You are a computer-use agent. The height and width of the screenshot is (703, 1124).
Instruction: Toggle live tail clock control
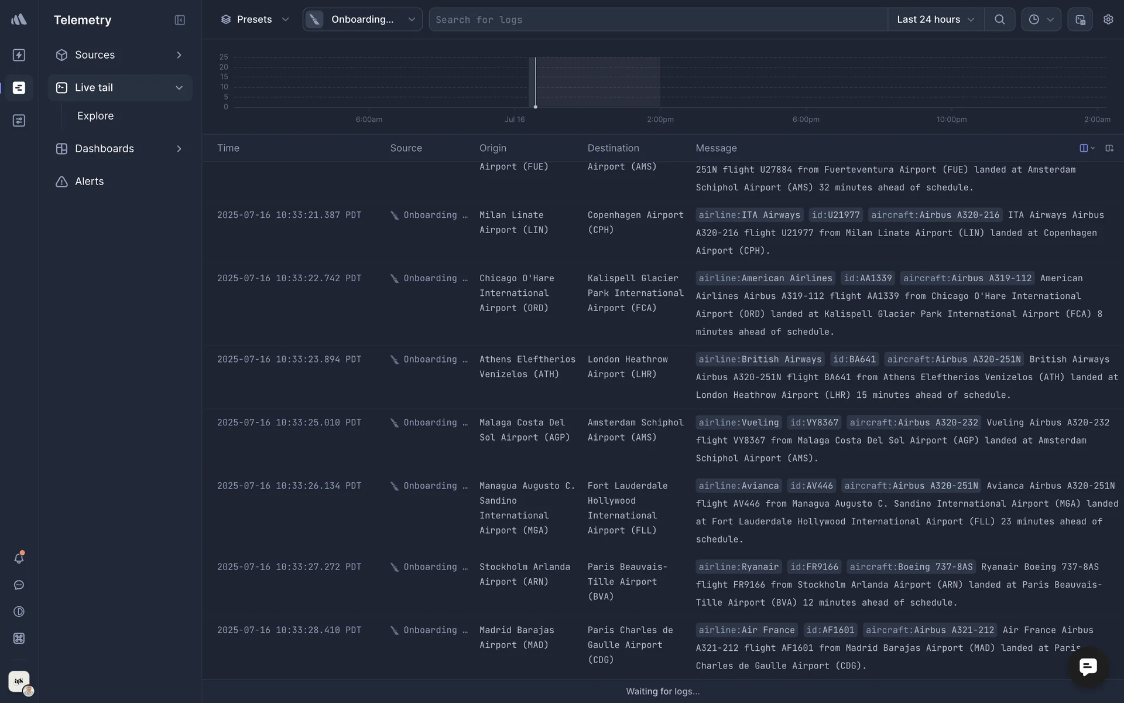coord(1040,19)
